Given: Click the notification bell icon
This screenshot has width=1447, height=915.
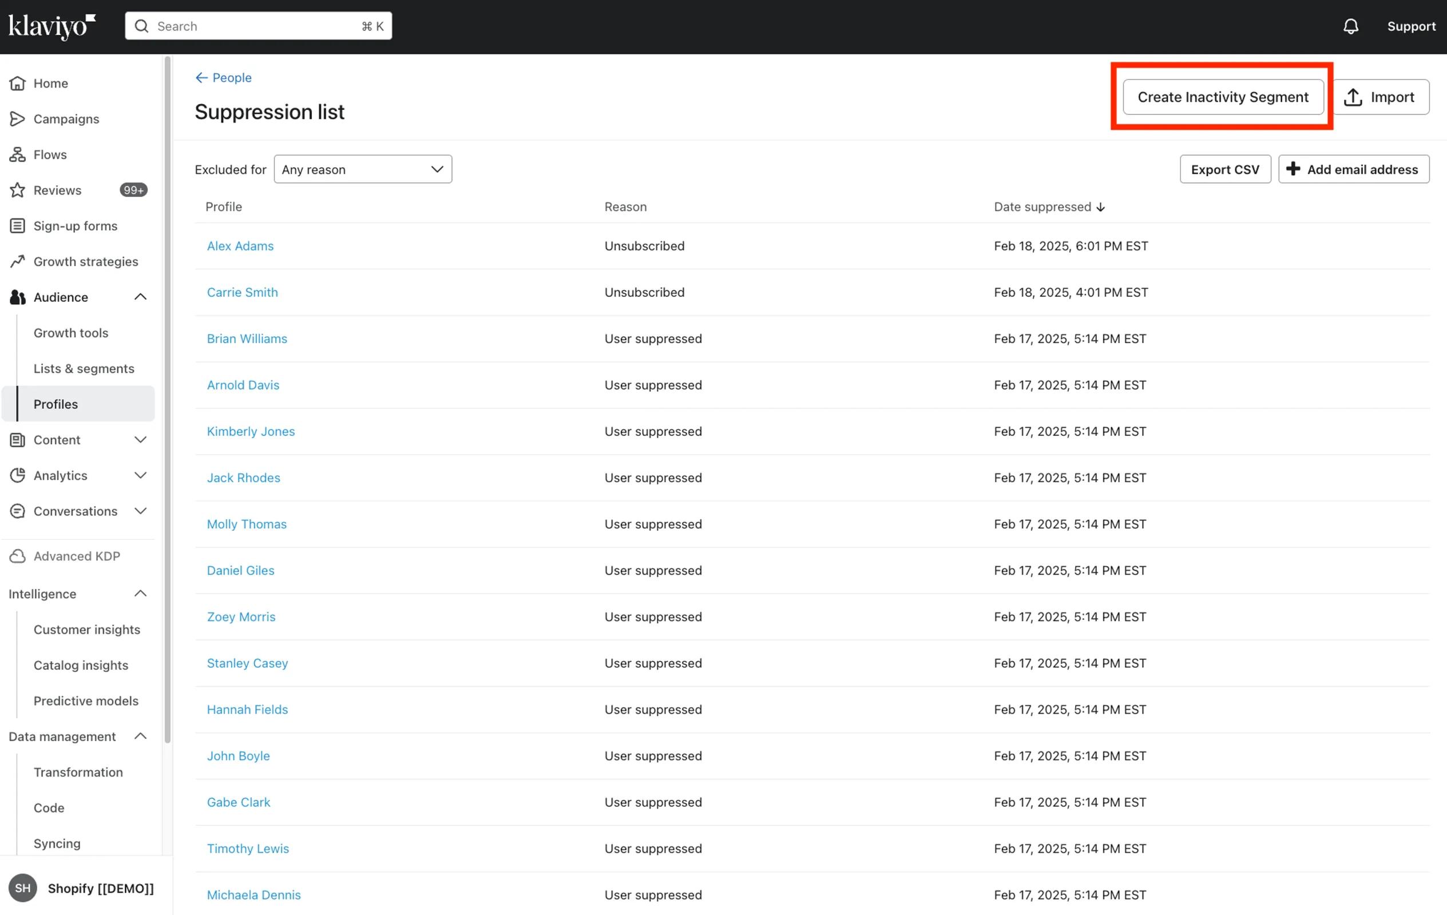Looking at the screenshot, I should point(1350,26).
